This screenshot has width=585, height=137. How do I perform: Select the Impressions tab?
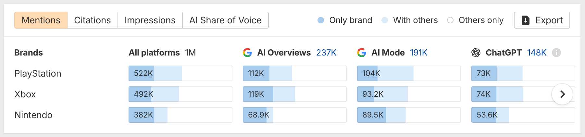[150, 20]
